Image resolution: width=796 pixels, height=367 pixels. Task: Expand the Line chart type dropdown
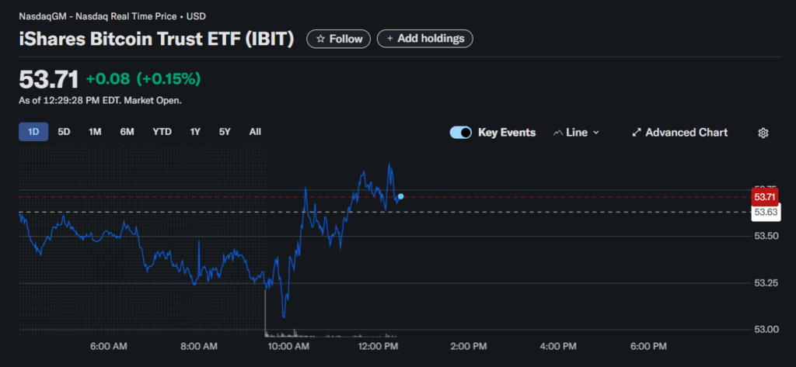coord(576,133)
